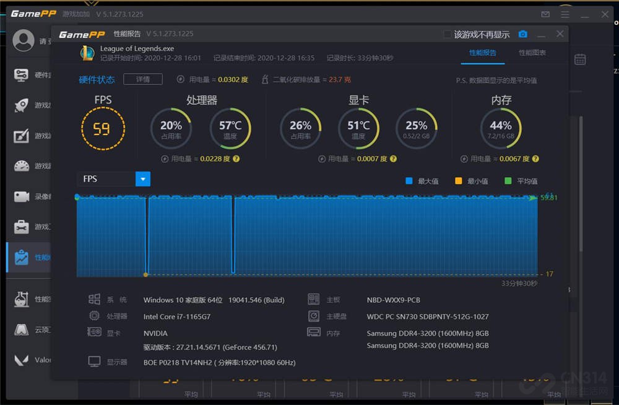Click the user avatar in the sidebar
The height and width of the screenshot is (405, 619).
(24, 40)
